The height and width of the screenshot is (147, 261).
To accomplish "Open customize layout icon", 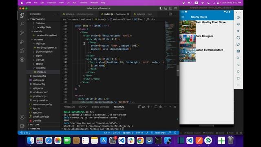I will [x=175, y=8].
